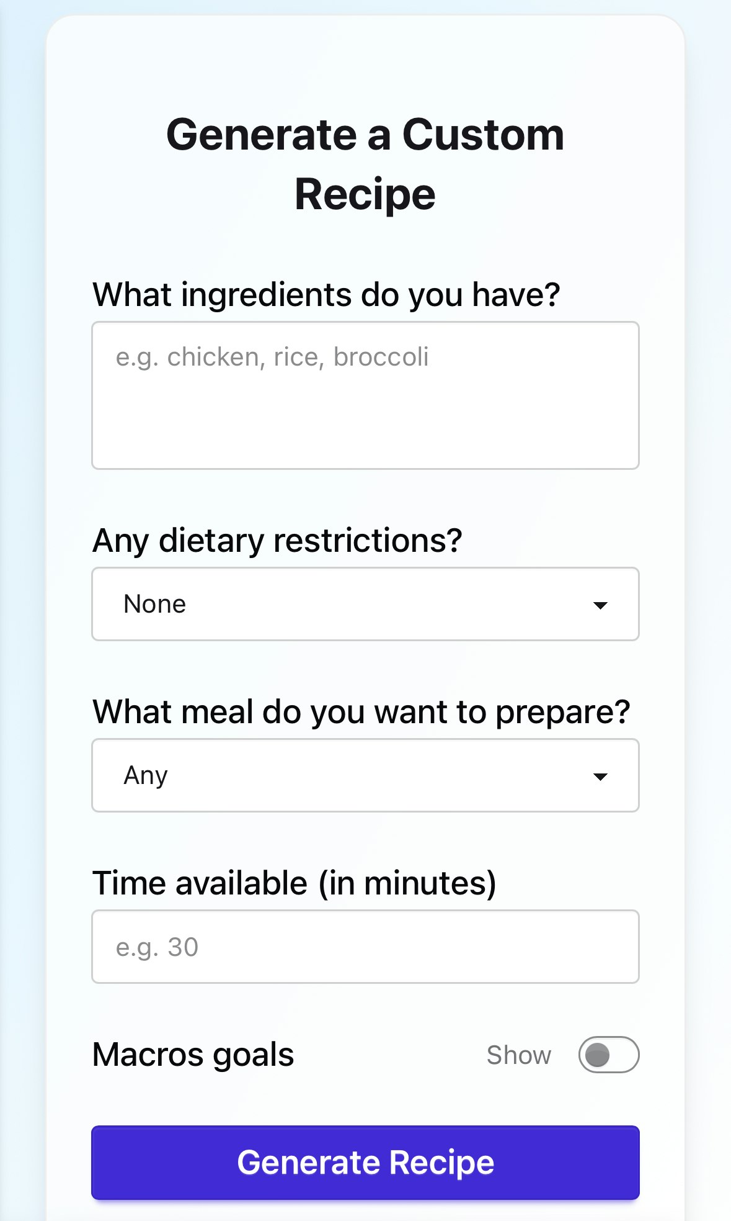Click the Show label beside the switch
The height and width of the screenshot is (1221, 731).
(x=519, y=1055)
